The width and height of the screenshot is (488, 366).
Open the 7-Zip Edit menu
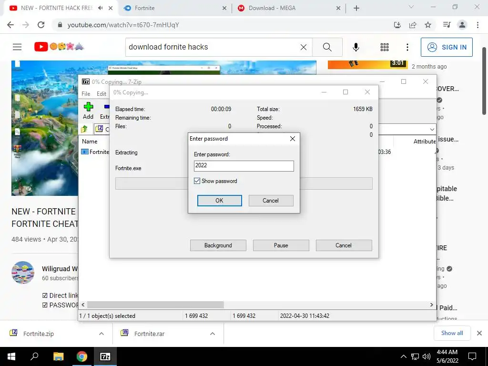102,94
